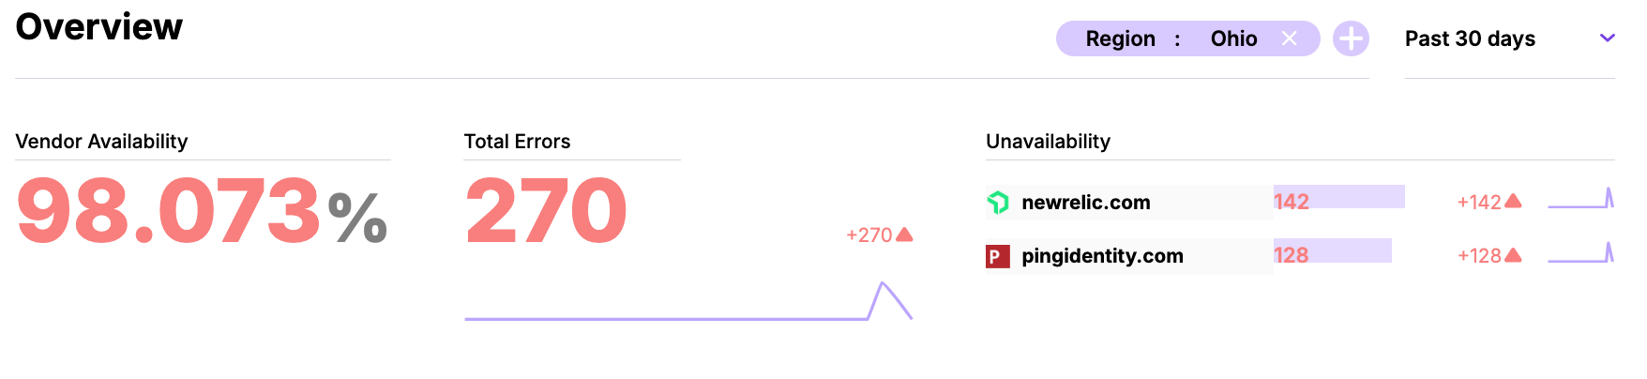Click the Unavailability section heading
Image resolution: width=1647 pixels, height=379 pixels.
pos(1048,142)
